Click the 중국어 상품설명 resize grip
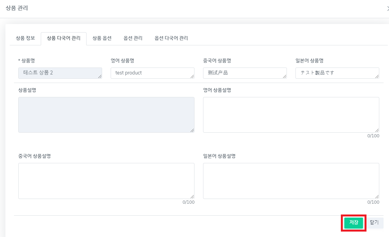The height and width of the screenshot is (237, 389). pos(193,197)
